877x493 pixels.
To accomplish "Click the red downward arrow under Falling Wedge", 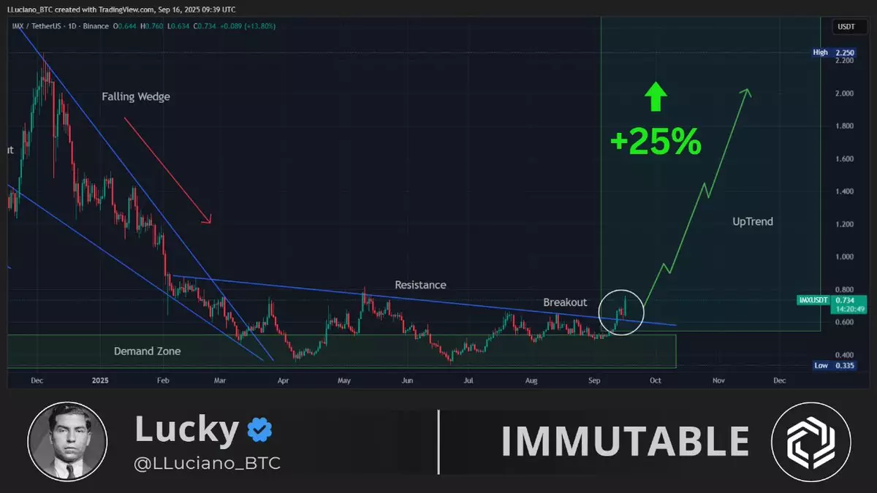I will tap(167, 169).
